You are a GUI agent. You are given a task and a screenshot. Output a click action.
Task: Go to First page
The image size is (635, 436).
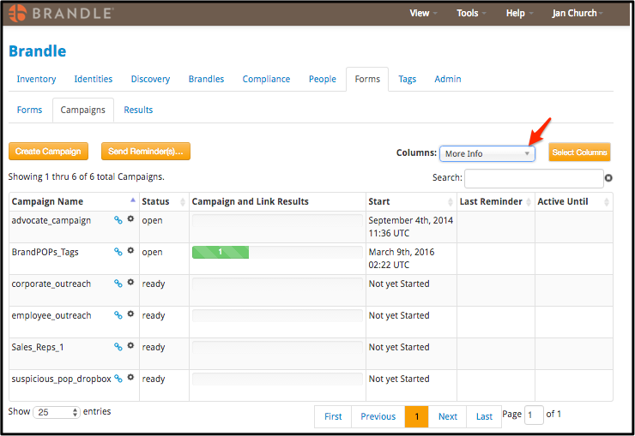[333, 416]
